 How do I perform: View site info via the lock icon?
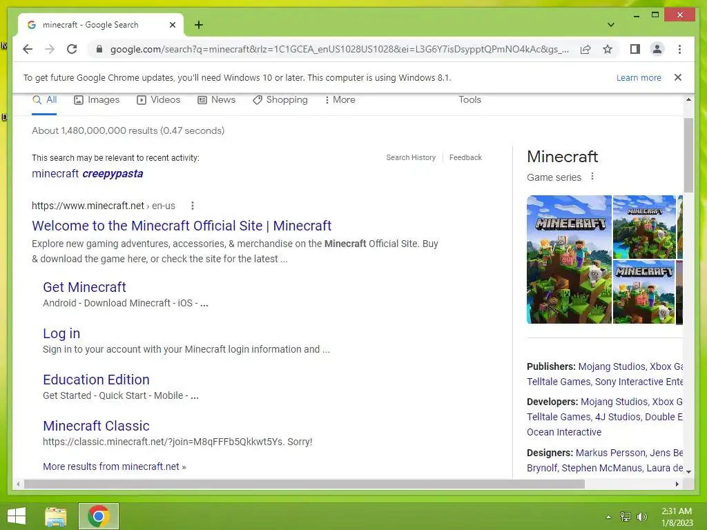pyautogui.click(x=99, y=49)
